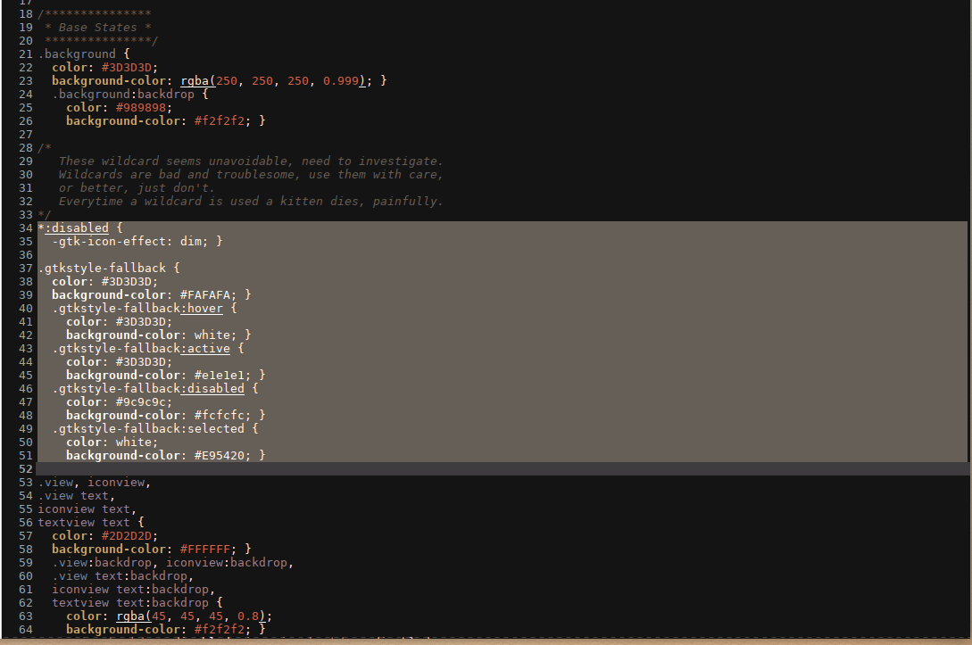The height and width of the screenshot is (645, 972).
Task: Click the #f2f2f2 value on line 26
Action: [220, 120]
